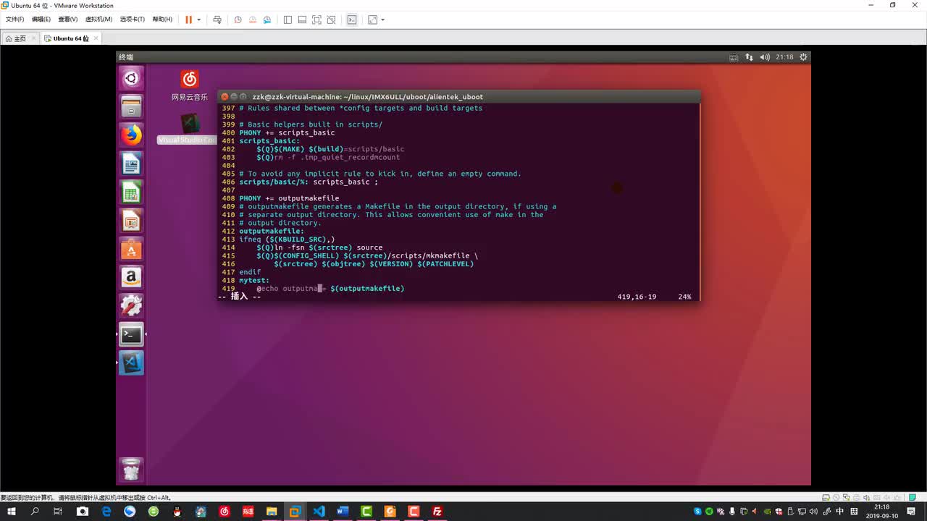Image resolution: width=927 pixels, height=521 pixels.
Task: Open Ubuntu dash search in the launcher
Action: [131, 78]
